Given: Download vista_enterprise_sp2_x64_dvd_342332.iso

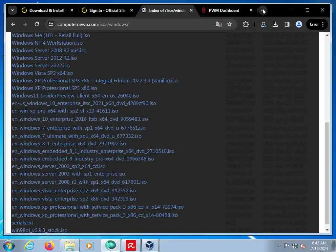Looking at the screenshot, I should (74, 191).
